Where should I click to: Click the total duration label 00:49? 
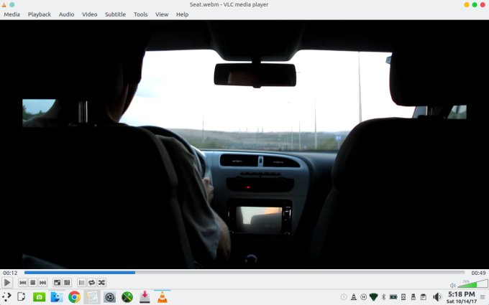[x=478, y=273]
